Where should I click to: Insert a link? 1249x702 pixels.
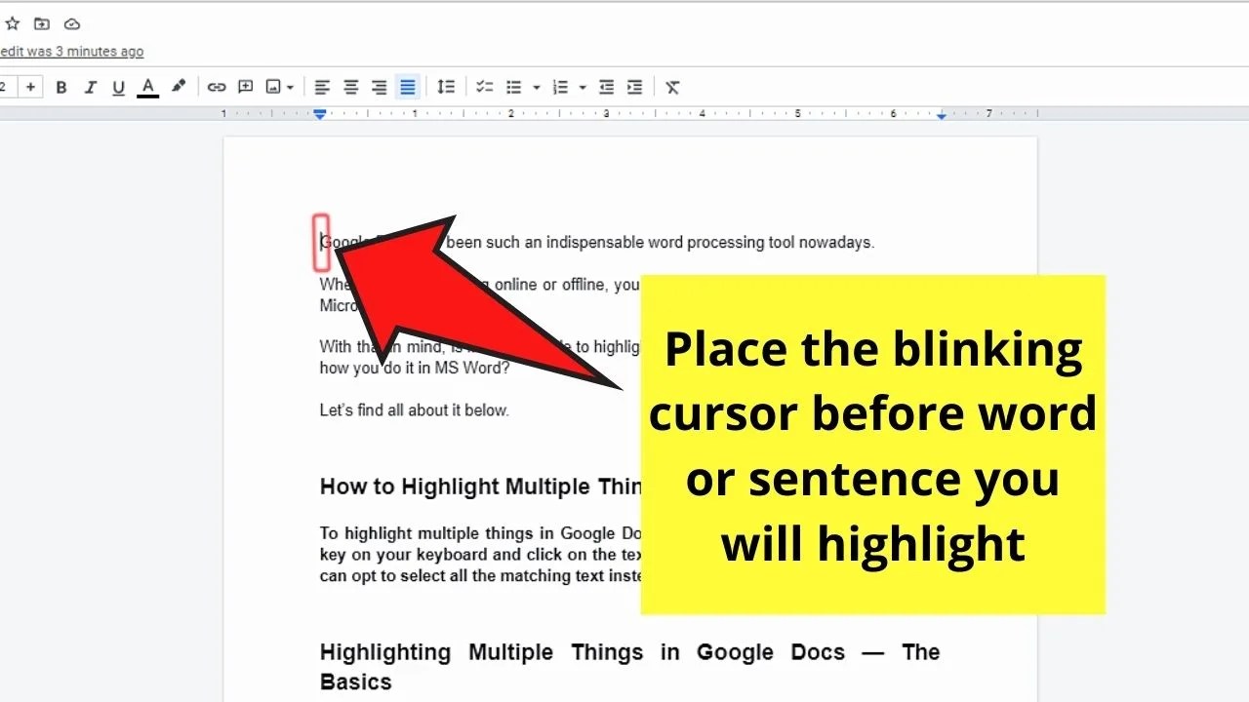pyautogui.click(x=217, y=87)
